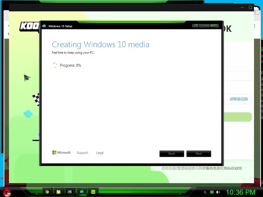Switch to Windows 10 Setup taskbar icon

point(82,192)
